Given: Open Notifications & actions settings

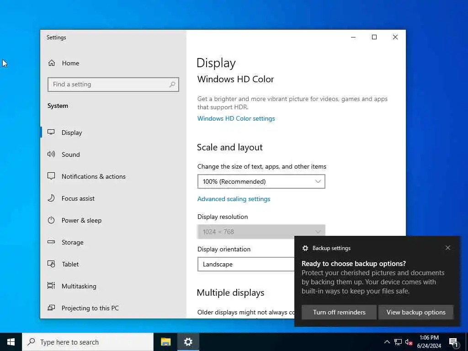Looking at the screenshot, I should pyautogui.click(x=113, y=176).
